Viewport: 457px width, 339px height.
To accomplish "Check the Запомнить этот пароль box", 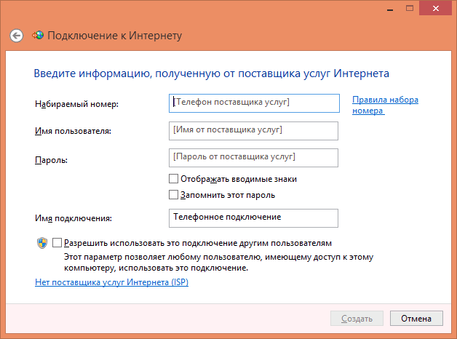I will click(173, 195).
